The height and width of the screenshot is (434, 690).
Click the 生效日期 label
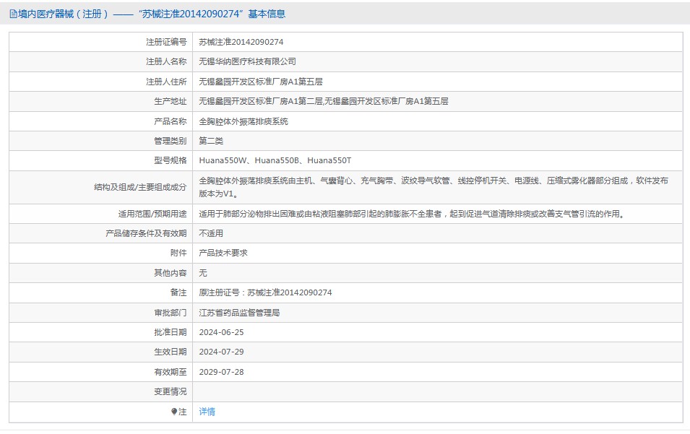[171, 352]
